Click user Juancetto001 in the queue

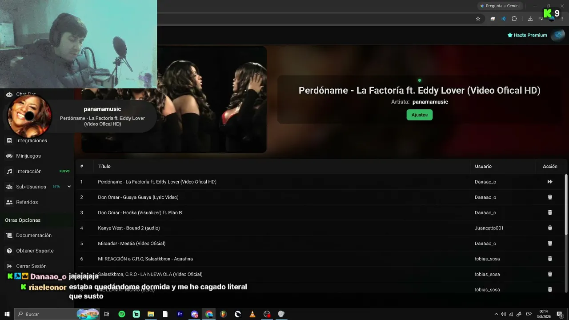(489, 228)
